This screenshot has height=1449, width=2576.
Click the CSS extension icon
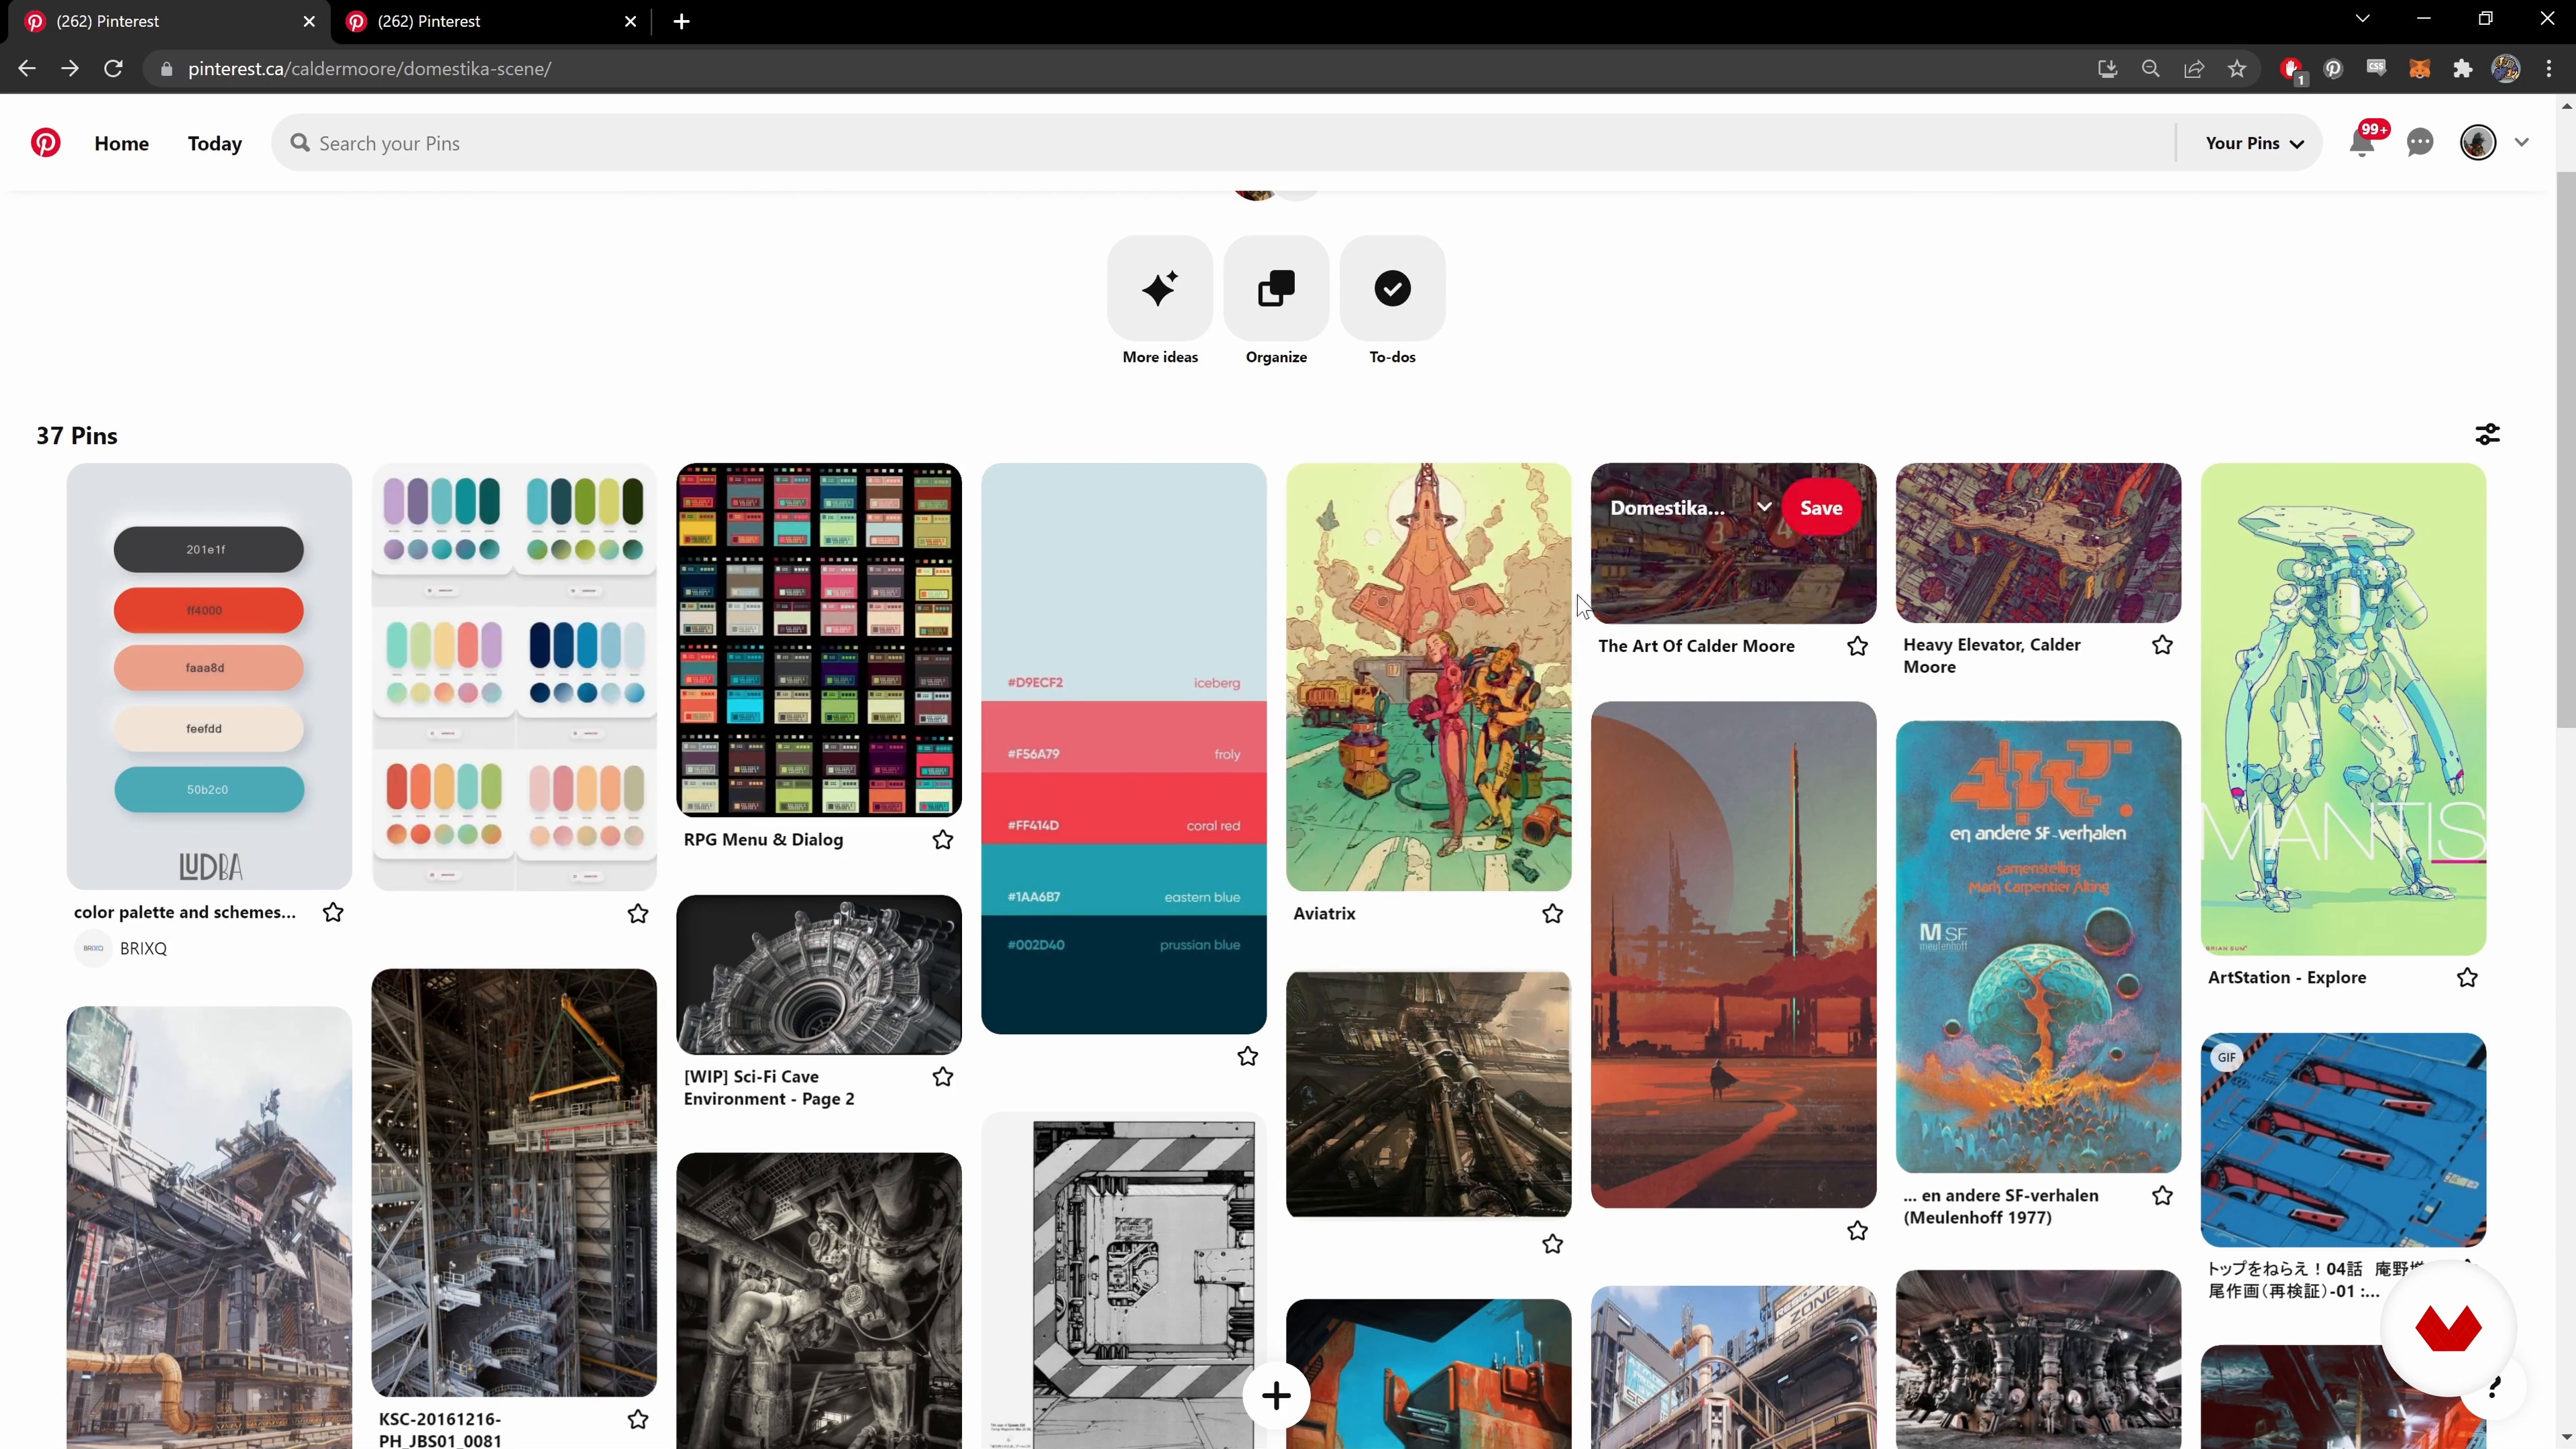(x=2376, y=68)
